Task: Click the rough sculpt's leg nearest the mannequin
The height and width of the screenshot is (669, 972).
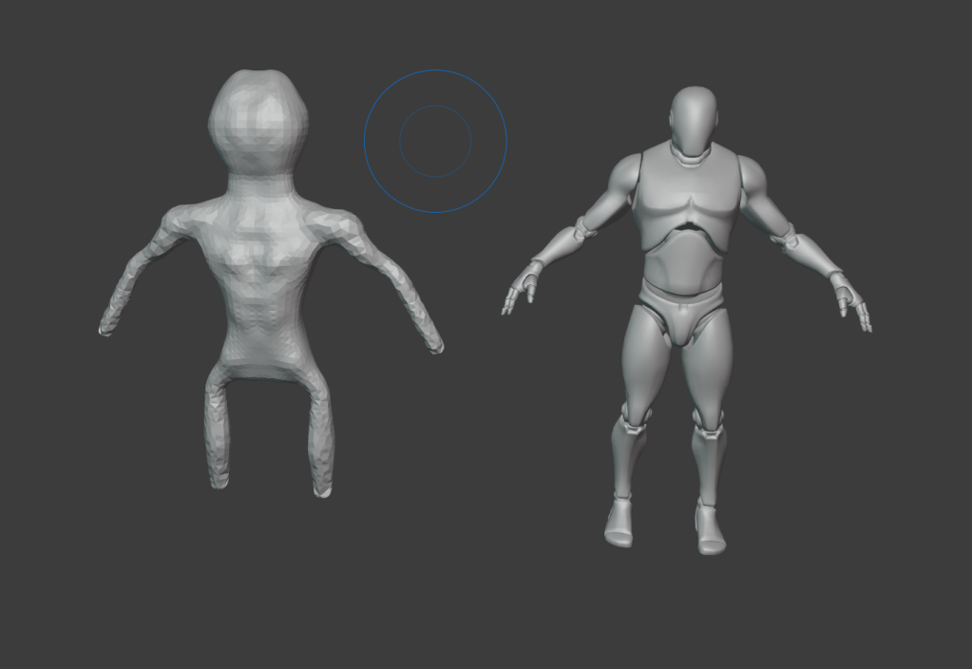Action: click(320, 437)
